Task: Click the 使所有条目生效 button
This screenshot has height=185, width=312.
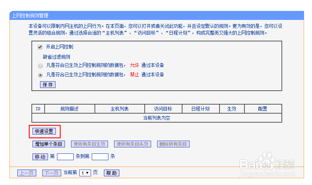Action: point(90,144)
